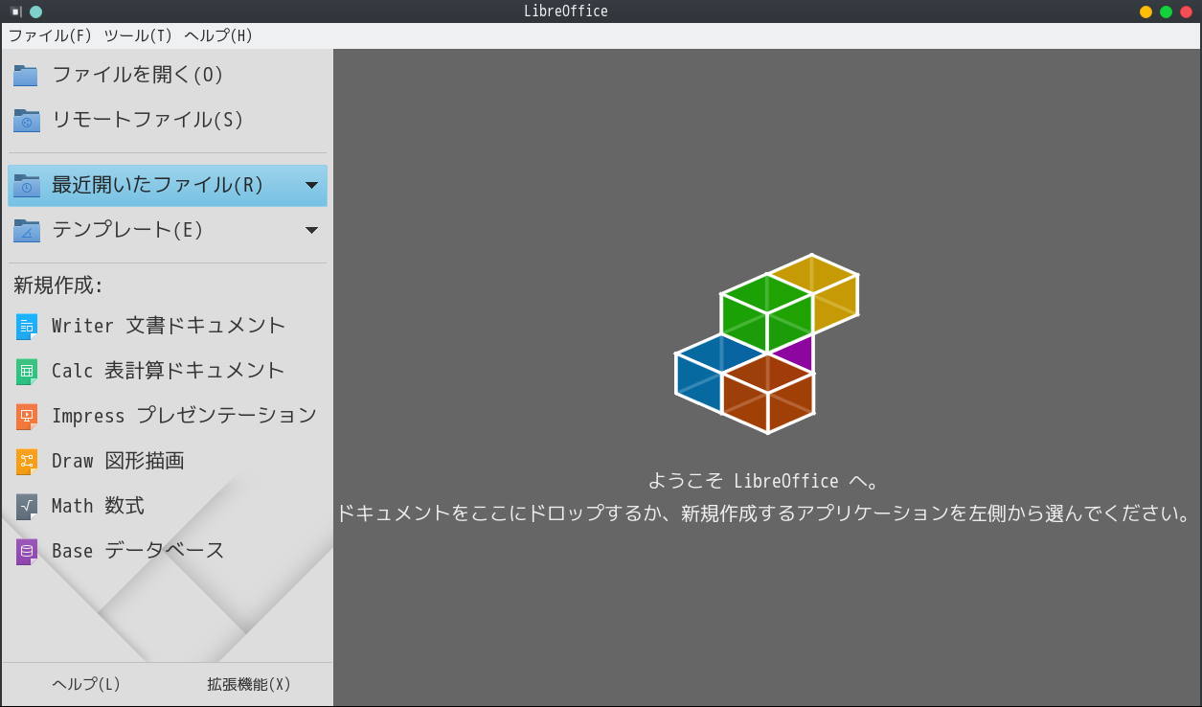Show the テンプレート templates view
Viewport: 1202px width, 707px height.
point(157,230)
